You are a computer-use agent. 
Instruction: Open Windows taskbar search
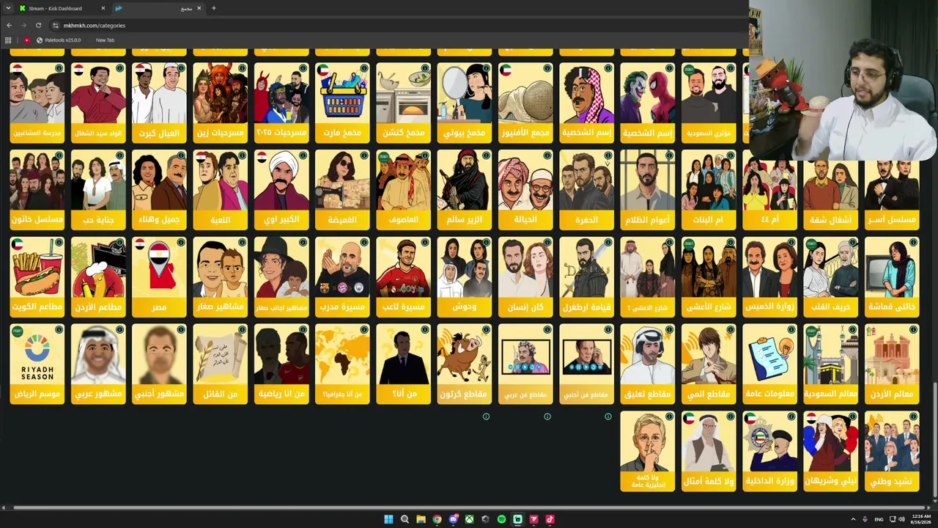click(405, 519)
